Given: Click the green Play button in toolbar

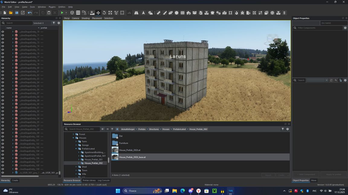Looking at the screenshot, I should point(62,13).
